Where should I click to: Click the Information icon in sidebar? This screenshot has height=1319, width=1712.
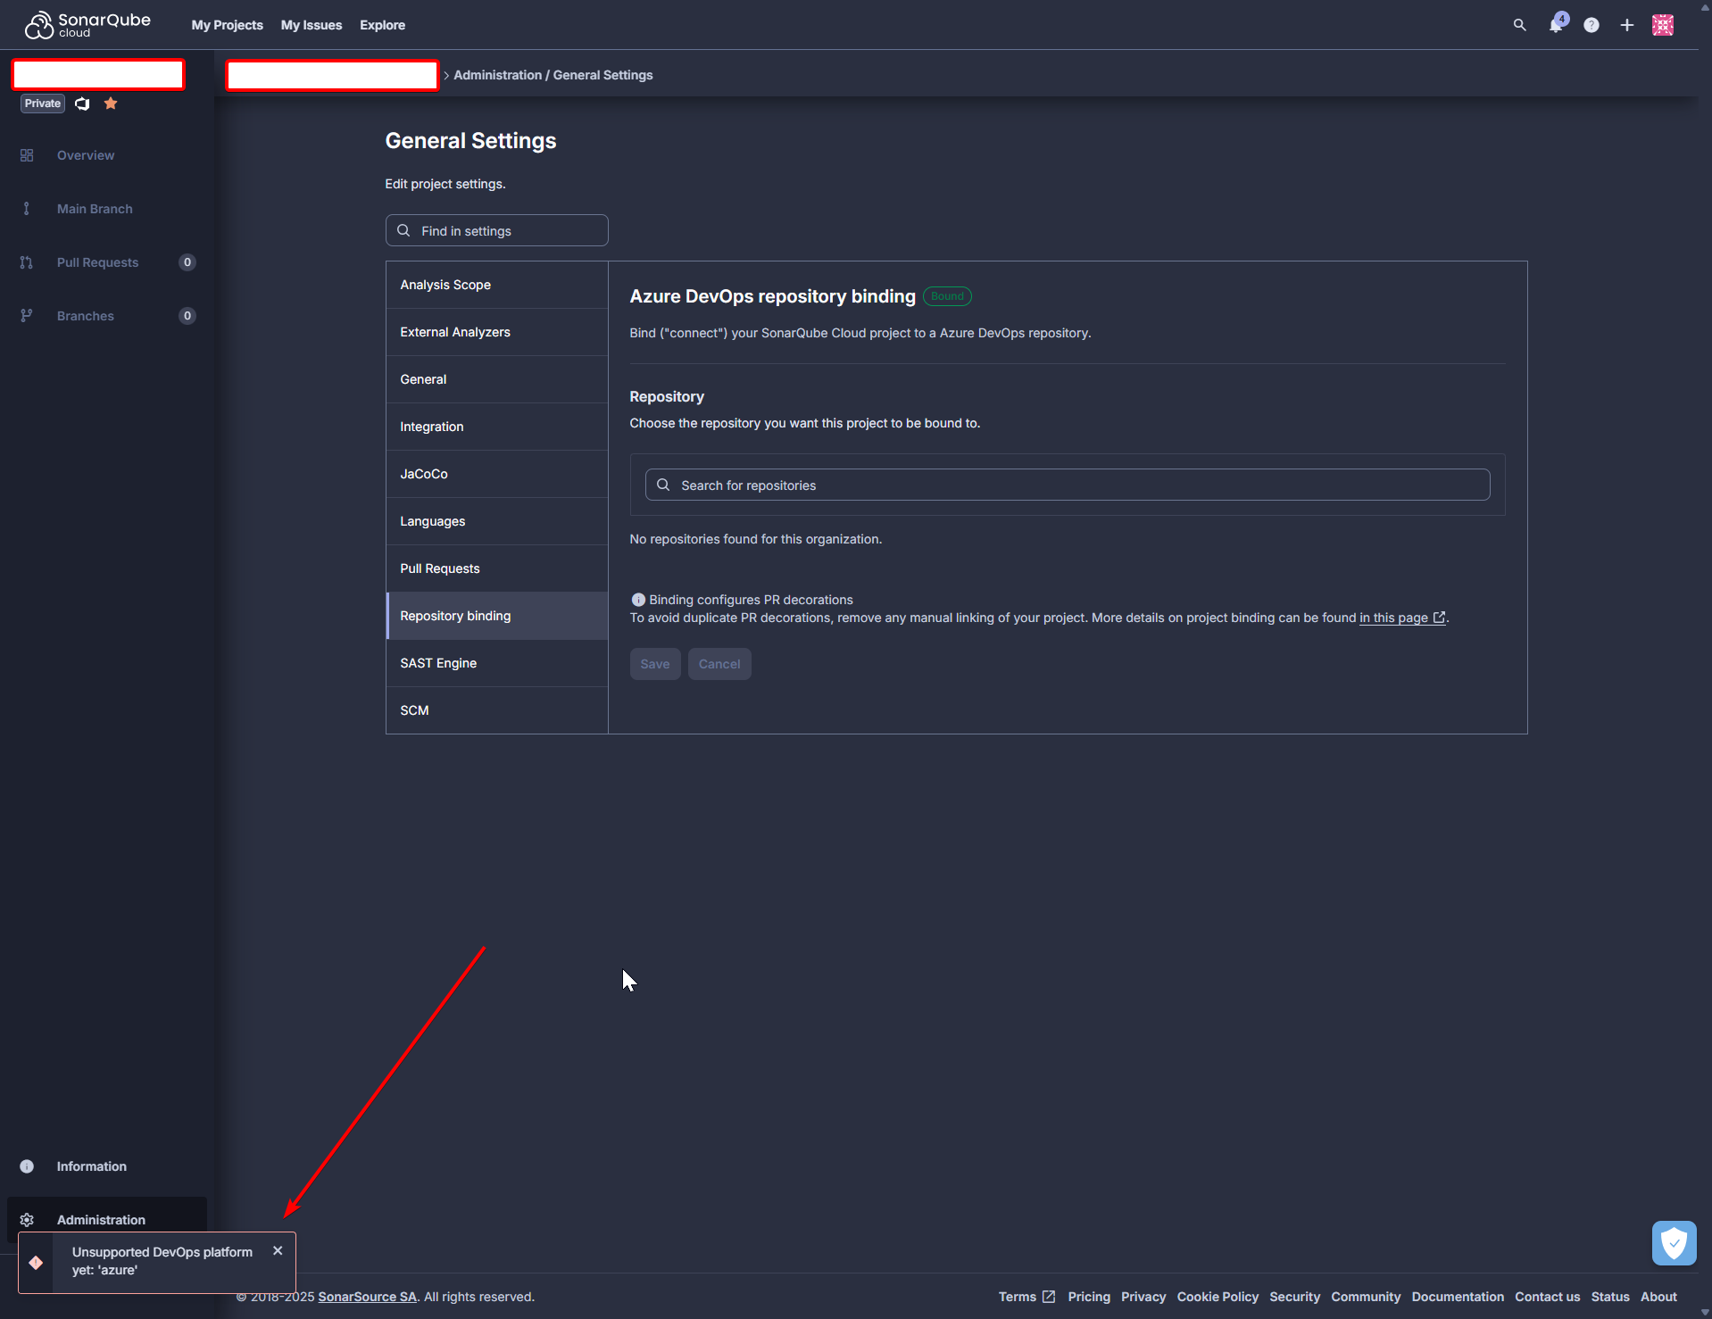click(x=27, y=1166)
